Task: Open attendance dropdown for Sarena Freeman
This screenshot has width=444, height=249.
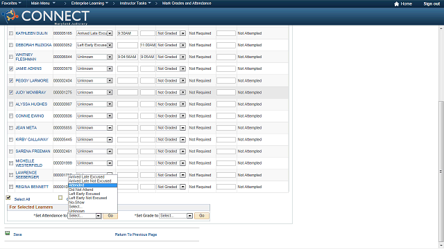Action: tap(94, 151)
